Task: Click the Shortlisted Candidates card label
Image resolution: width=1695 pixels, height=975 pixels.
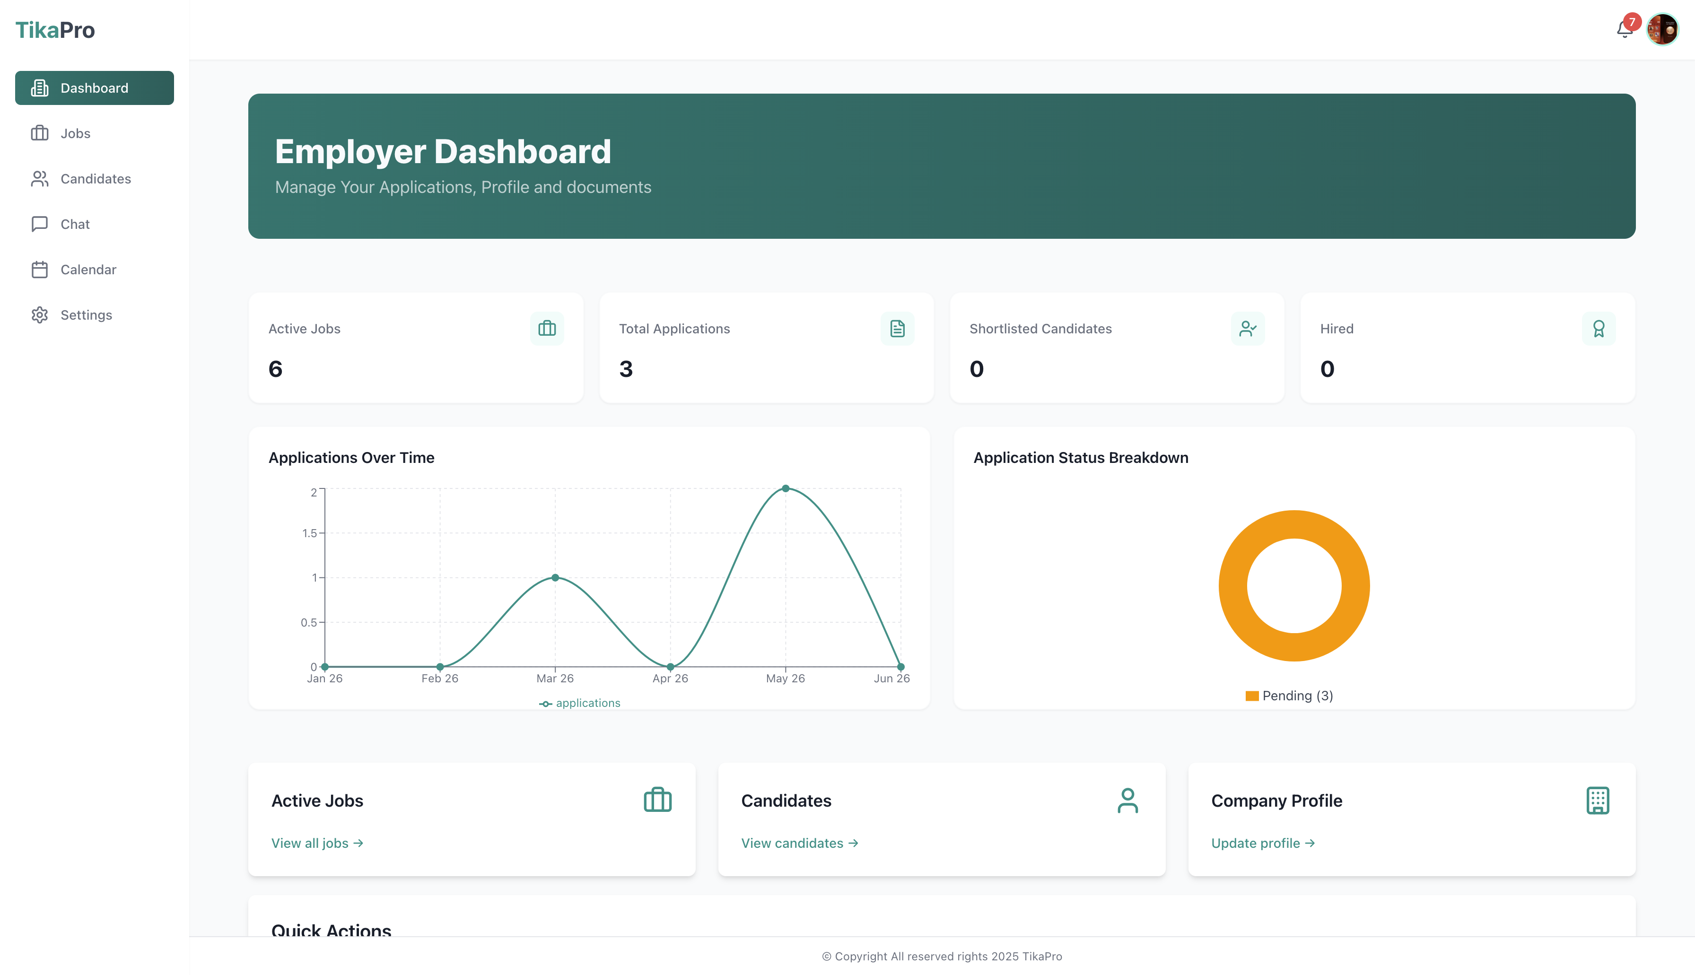Action: (x=1041, y=329)
